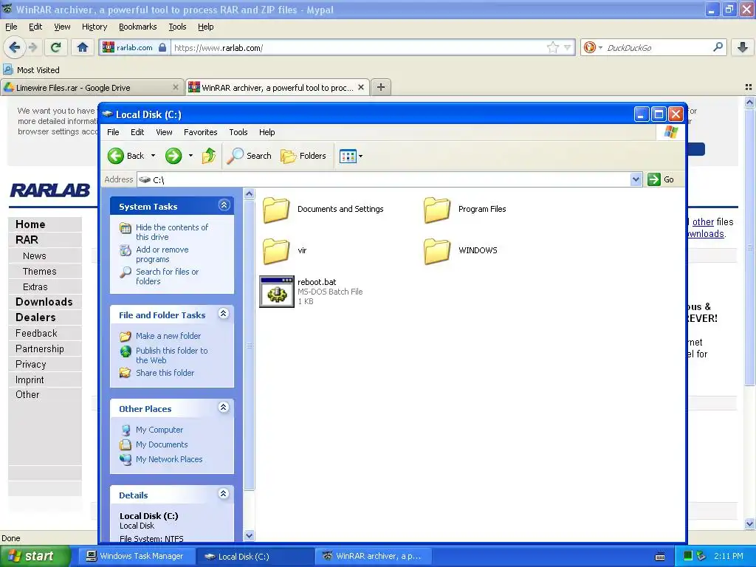
Task: Open the browser tab list icon
Action: pyautogui.click(x=749, y=87)
